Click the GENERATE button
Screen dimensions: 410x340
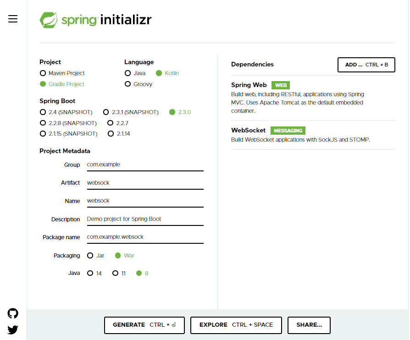pyautogui.click(x=144, y=325)
